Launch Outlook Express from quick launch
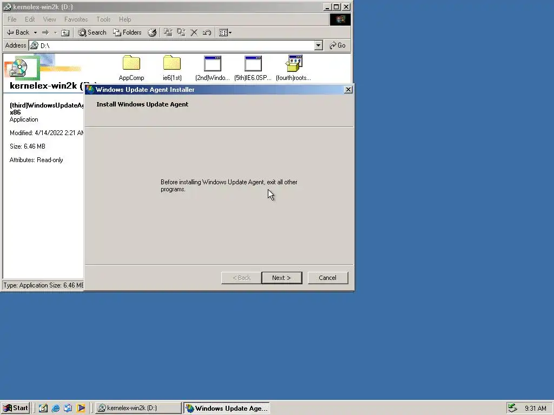 [68, 409]
